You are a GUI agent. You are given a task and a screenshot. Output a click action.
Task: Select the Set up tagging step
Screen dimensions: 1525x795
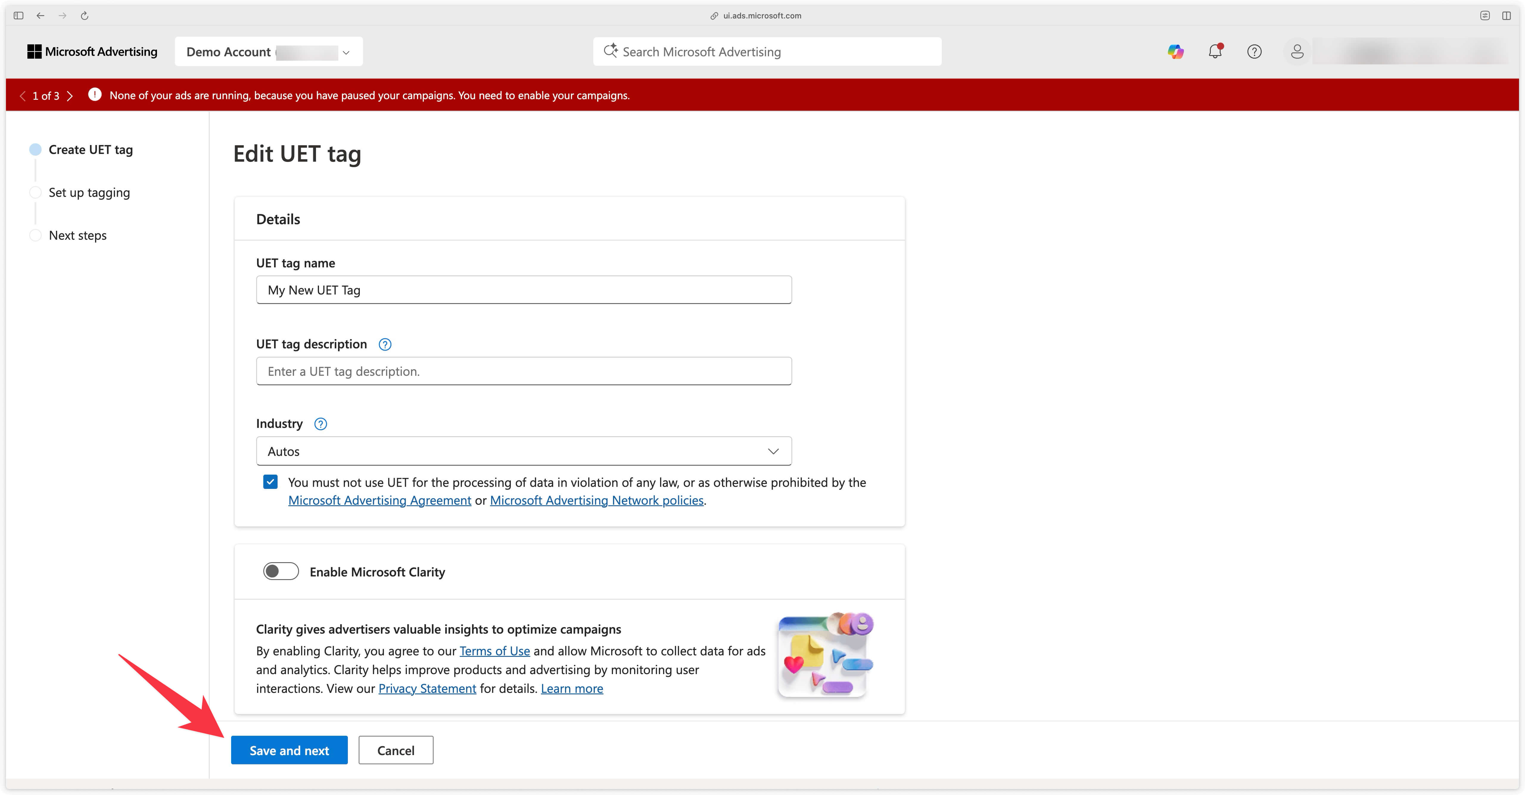point(35,192)
